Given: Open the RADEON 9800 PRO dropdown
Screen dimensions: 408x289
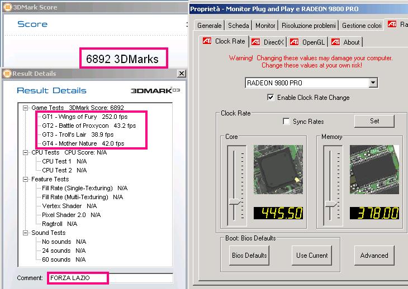Looking at the screenshot, I should pos(373,83).
